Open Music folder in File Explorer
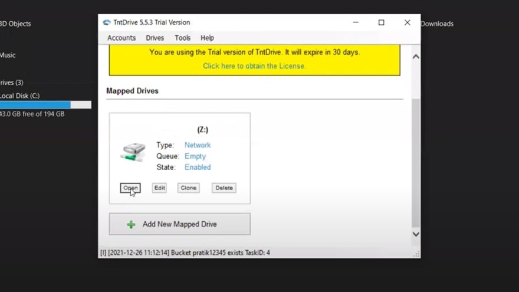 pos(8,55)
